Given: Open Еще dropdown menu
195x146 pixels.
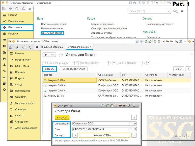Looking at the screenshot, I should tap(179, 69).
